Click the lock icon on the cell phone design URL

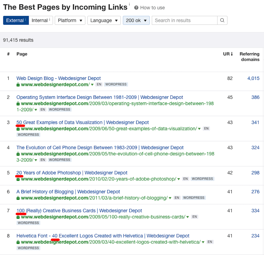tap(18, 154)
